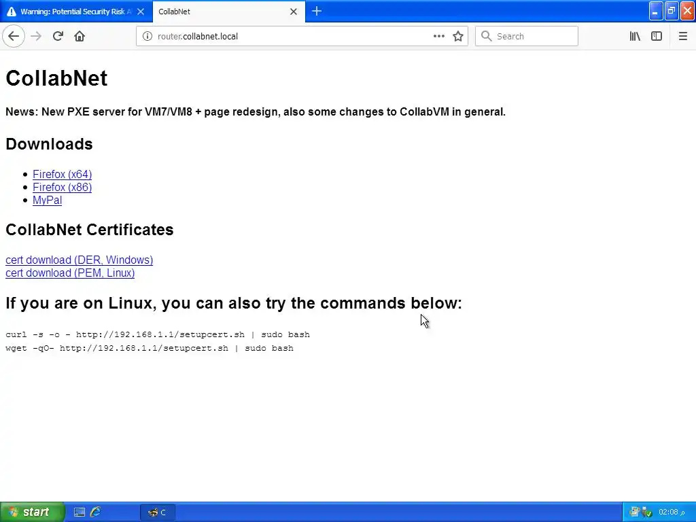Open the Windows start menu
Screen dimensions: 696x522
[32, 512]
